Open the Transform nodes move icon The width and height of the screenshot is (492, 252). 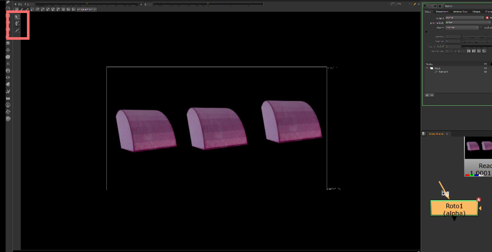(x=8, y=50)
